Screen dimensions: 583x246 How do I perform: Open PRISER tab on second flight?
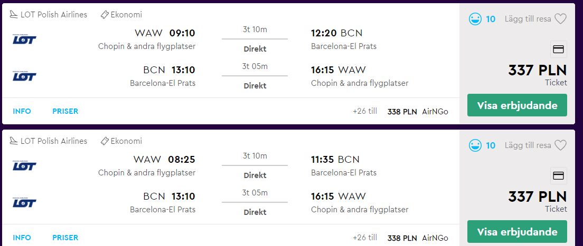coord(65,238)
